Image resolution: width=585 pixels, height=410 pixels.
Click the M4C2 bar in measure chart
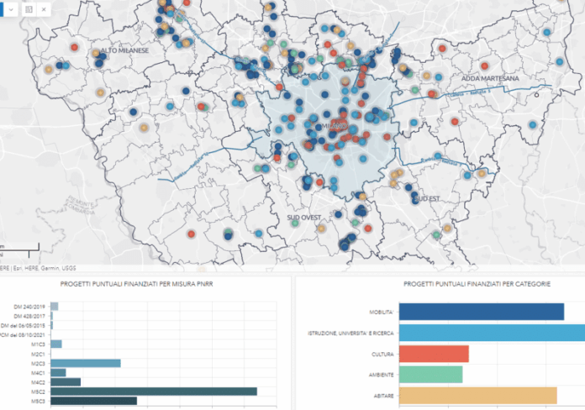click(x=66, y=382)
